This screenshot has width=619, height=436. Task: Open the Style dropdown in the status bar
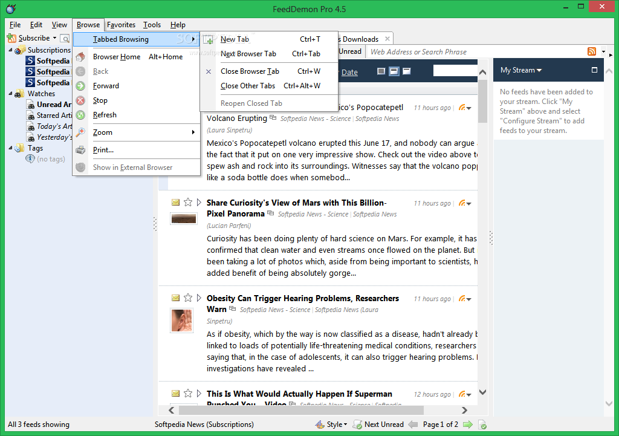(x=345, y=425)
